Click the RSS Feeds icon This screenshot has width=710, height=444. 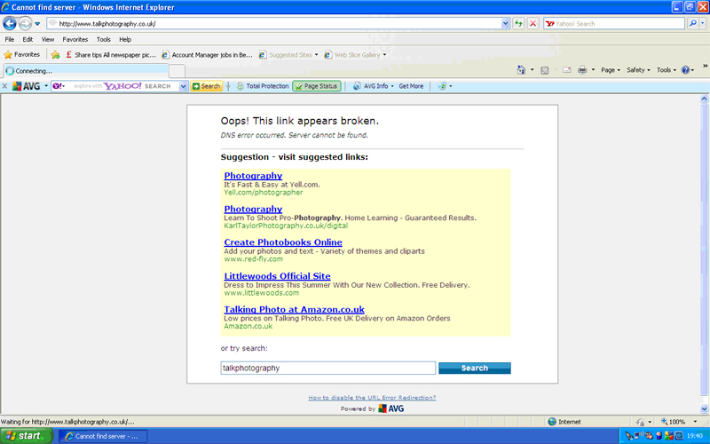tap(545, 70)
